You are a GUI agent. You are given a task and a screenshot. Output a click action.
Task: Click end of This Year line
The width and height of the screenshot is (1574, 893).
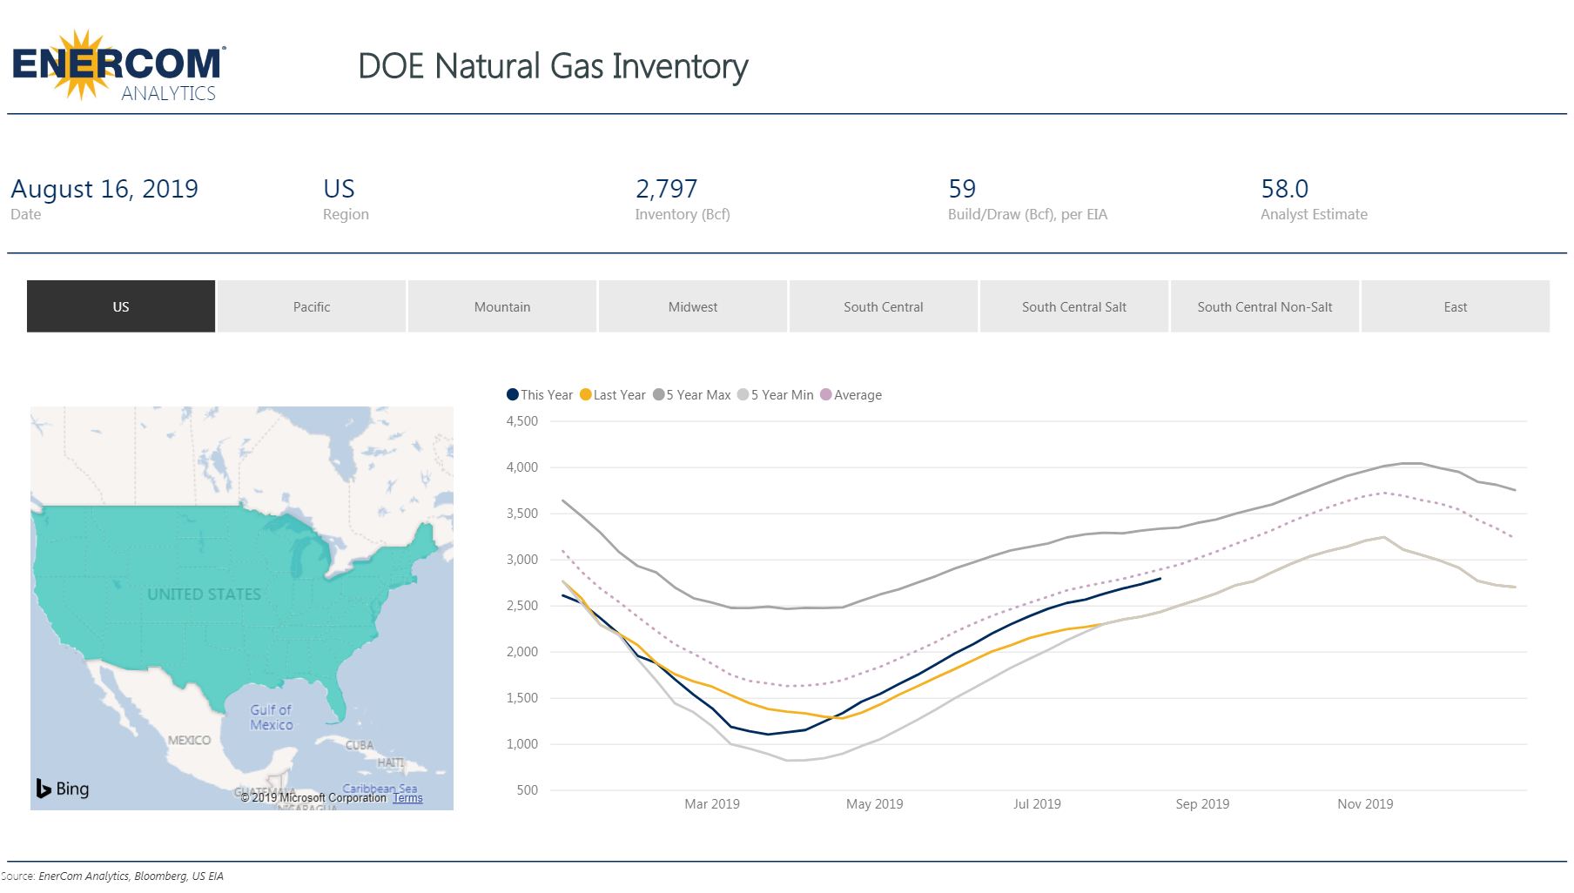click(x=1160, y=579)
